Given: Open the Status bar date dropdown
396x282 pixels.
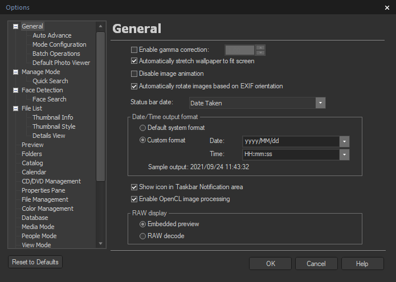Looking at the screenshot, I should coord(320,103).
